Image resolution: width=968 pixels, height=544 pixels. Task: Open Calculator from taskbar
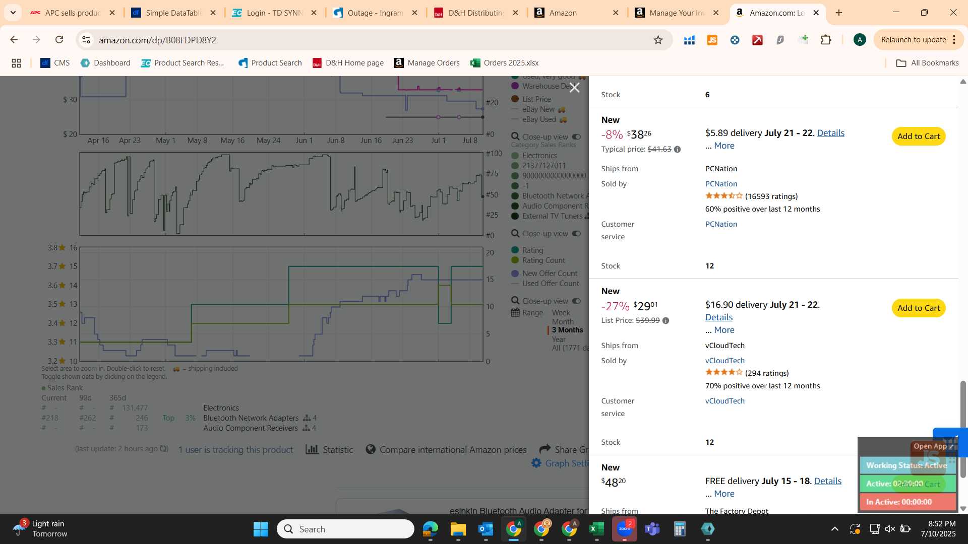pyautogui.click(x=680, y=529)
